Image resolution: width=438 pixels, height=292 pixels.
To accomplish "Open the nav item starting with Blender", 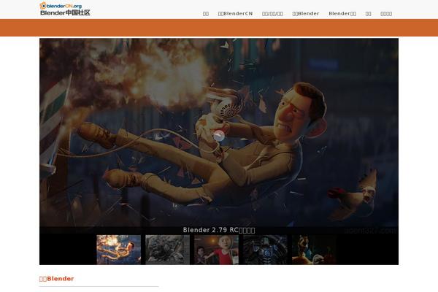I will point(342,14).
